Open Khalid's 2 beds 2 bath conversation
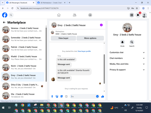This screenshot has width=151, height=113. 23,58
